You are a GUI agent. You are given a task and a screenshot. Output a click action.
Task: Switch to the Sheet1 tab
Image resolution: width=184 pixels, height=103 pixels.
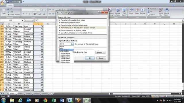click(x=12, y=94)
